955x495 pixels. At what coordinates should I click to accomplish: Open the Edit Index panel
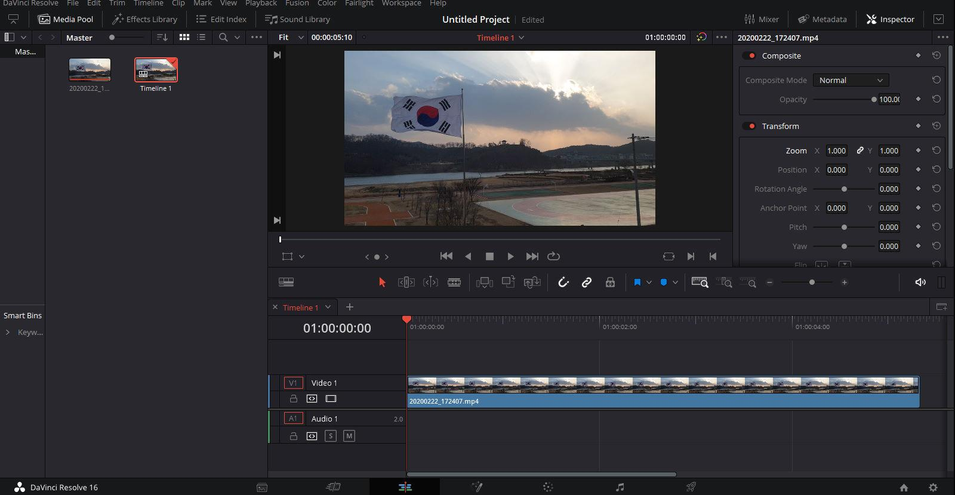point(221,19)
